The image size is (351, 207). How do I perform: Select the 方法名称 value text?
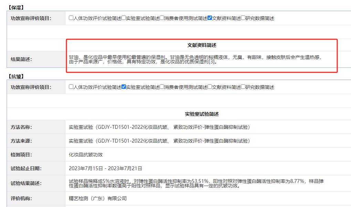pos(159,127)
